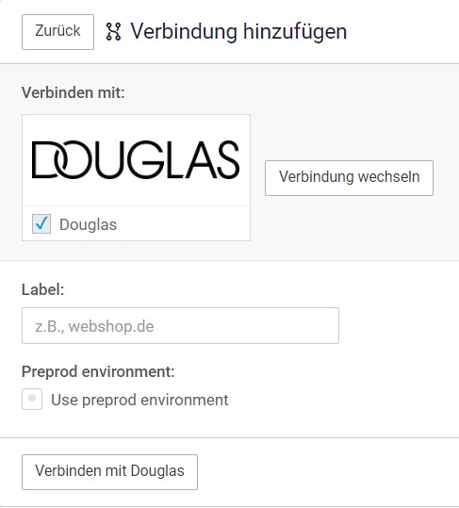Click the DOUGLAS logo image
This screenshot has height=508, width=459.
pyautogui.click(x=136, y=159)
